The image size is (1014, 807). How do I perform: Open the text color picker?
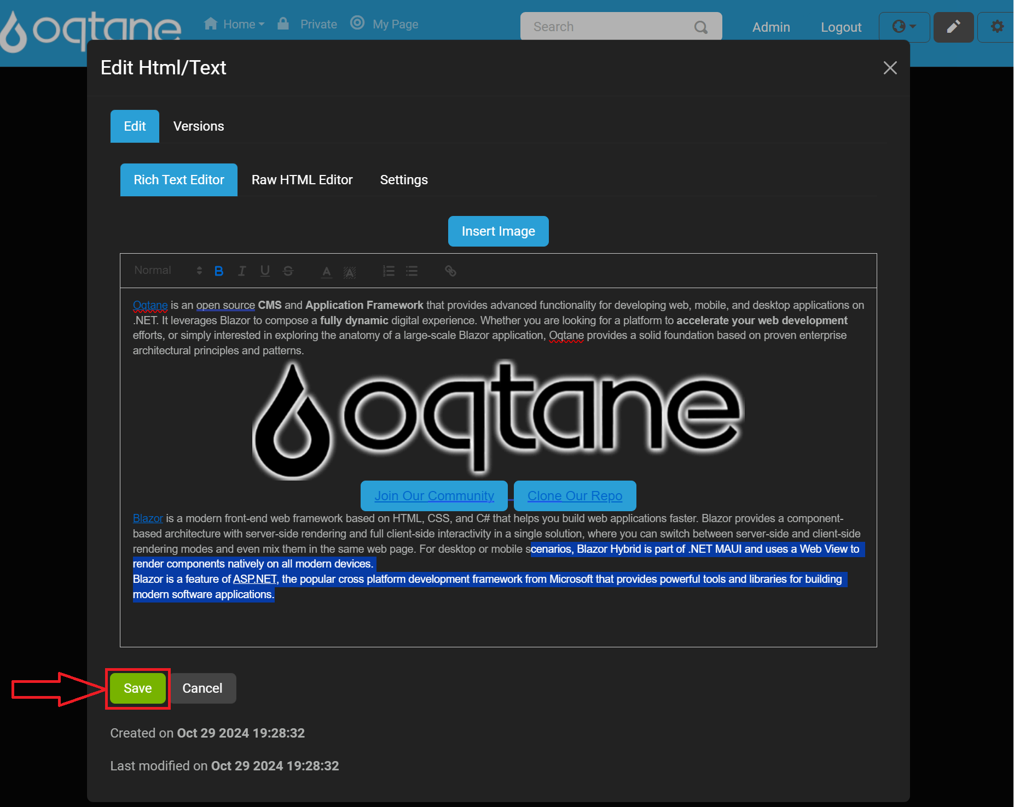[x=327, y=271]
